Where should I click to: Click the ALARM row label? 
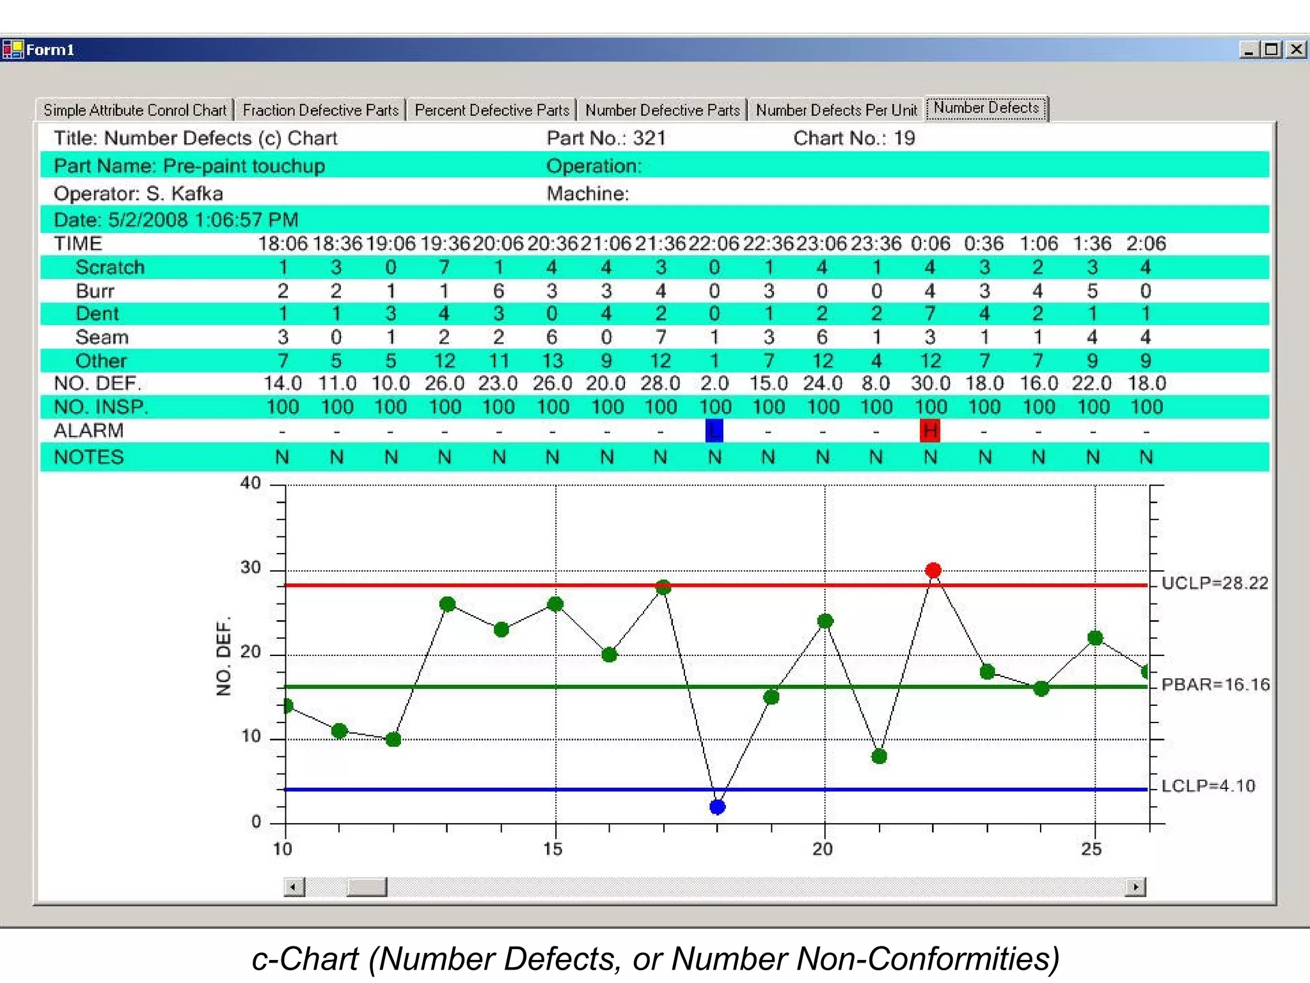click(x=88, y=431)
